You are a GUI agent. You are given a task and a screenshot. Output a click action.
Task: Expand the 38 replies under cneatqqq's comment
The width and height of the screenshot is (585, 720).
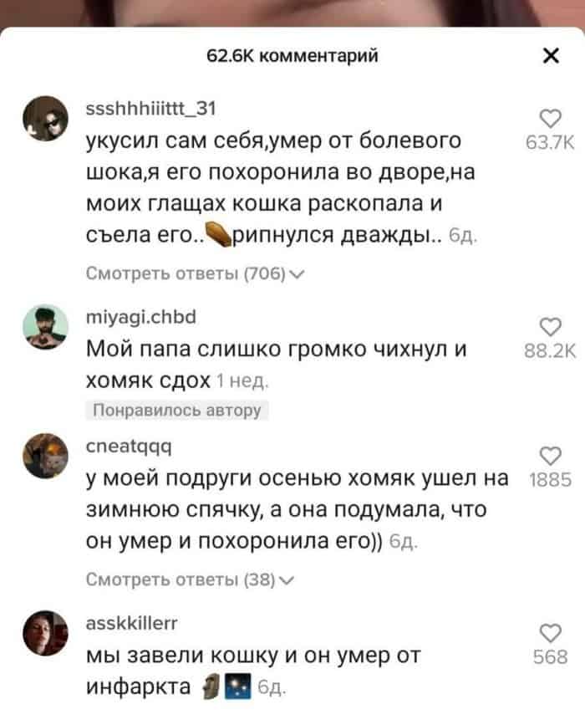pos(190,580)
